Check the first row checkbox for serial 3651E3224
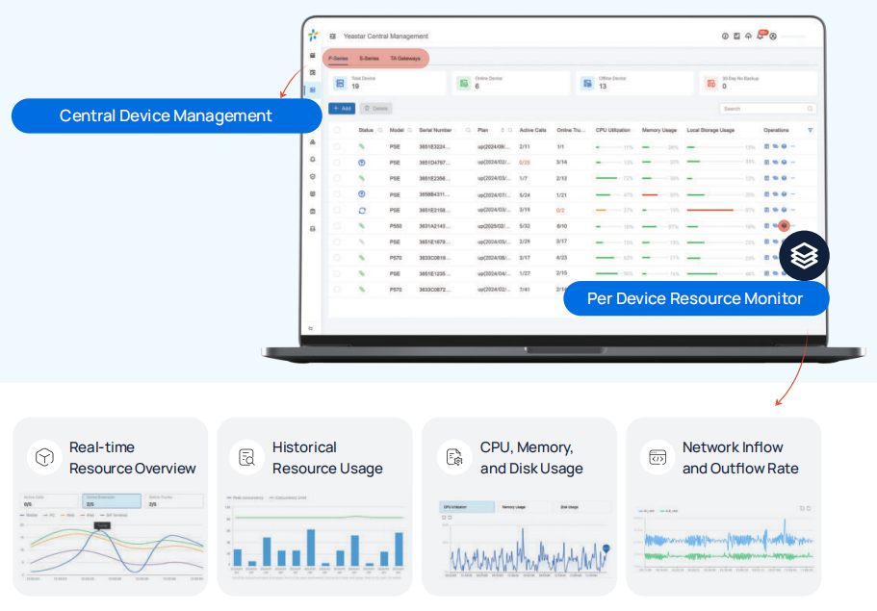877x611 pixels. pyautogui.click(x=337, y=147)
